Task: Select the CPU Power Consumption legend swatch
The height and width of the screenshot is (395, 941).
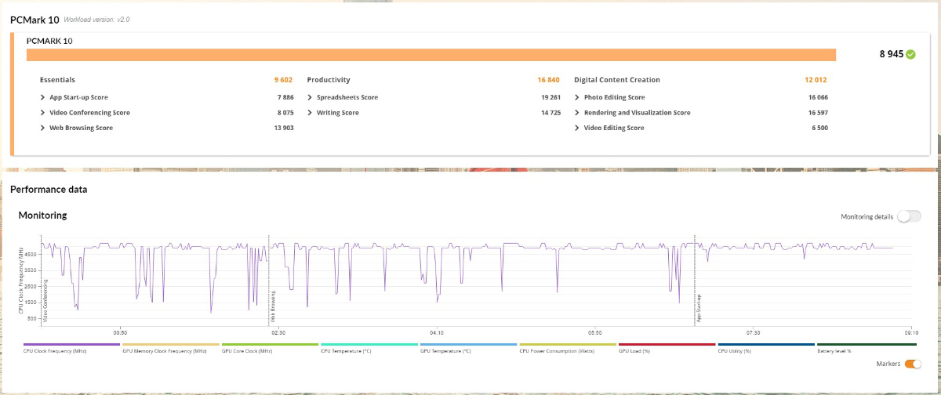Action: (568, 344)
